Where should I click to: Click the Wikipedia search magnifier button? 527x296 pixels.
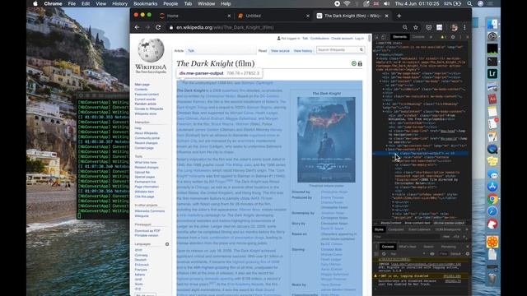point(361,49)
